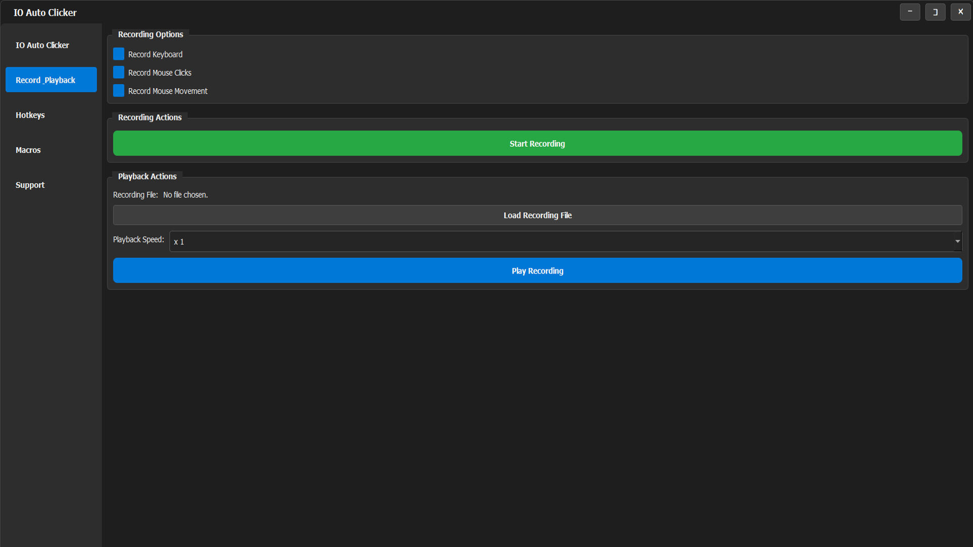Click the 'No file chosen' file label
The width and height of the screenshot is (973, 547).
click(185, 194)
